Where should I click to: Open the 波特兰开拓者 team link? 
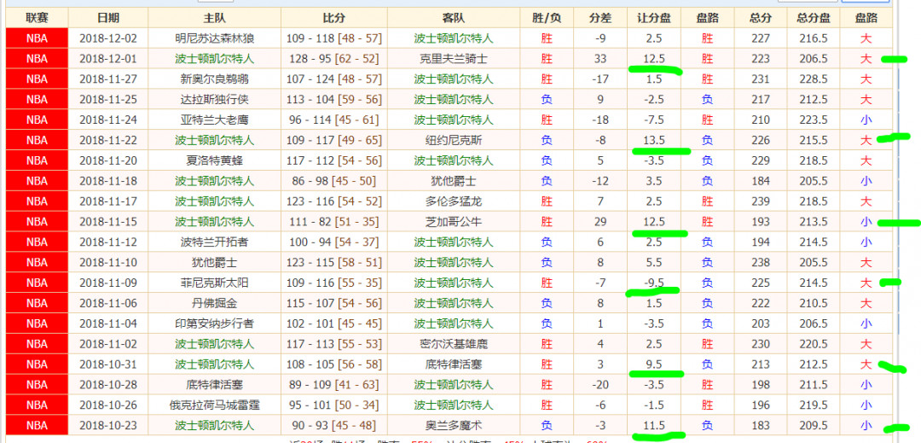214,242
